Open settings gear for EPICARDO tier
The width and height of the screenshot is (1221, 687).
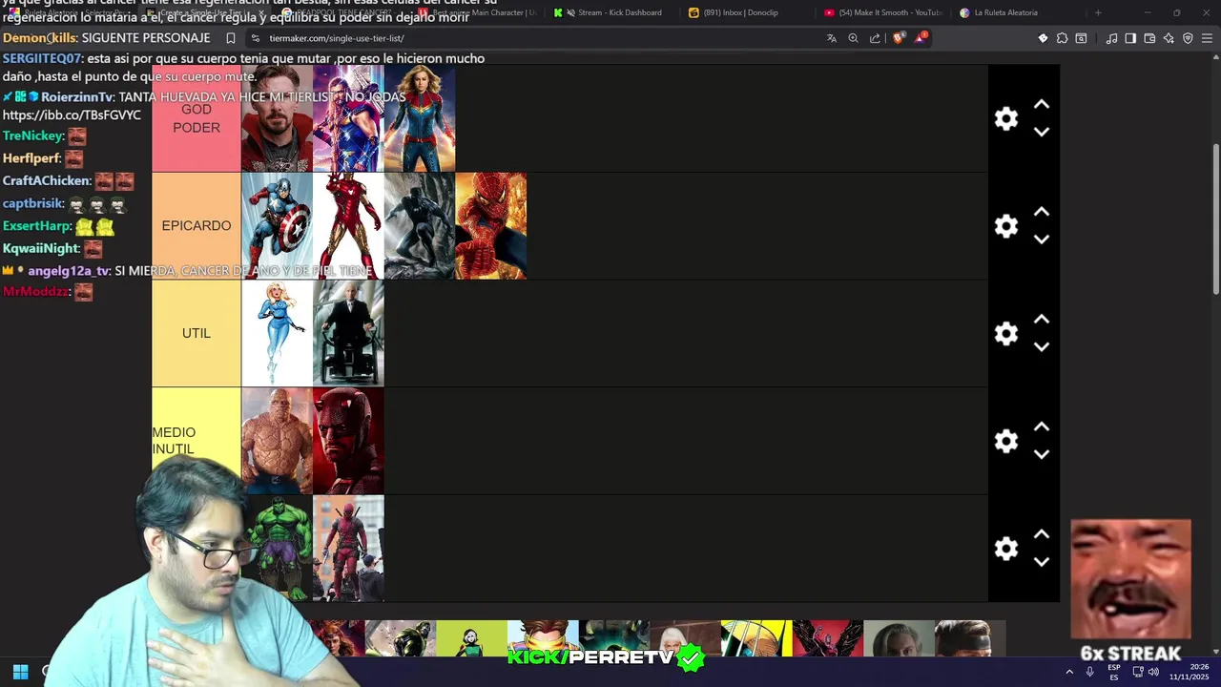coord(1006,226)
